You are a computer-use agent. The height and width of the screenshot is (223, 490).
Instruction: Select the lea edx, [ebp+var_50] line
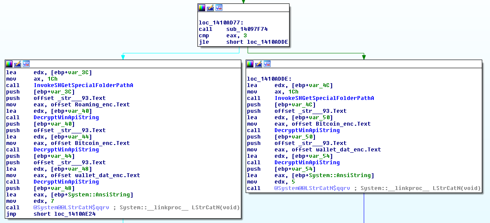point(290,118)
